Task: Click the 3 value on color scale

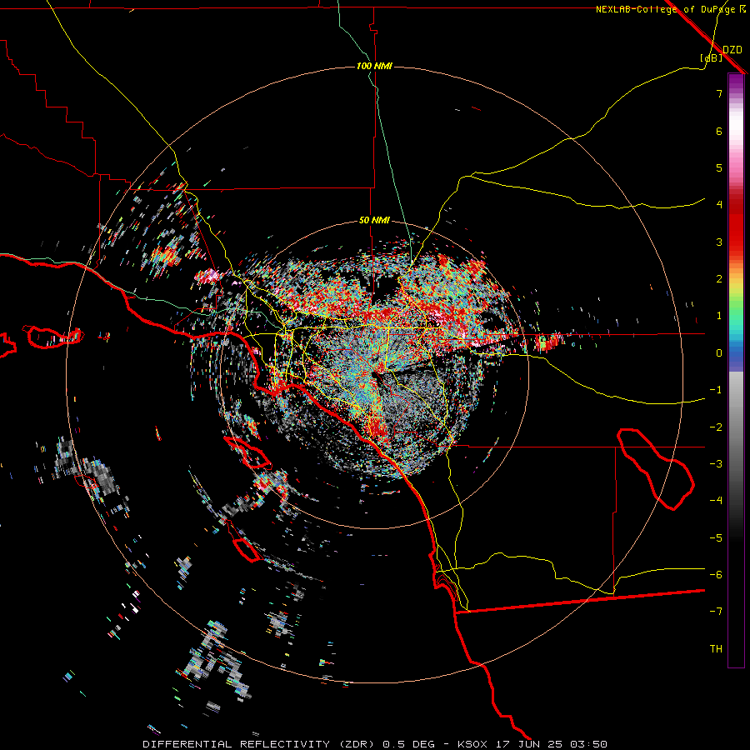Action: [719, 242]
